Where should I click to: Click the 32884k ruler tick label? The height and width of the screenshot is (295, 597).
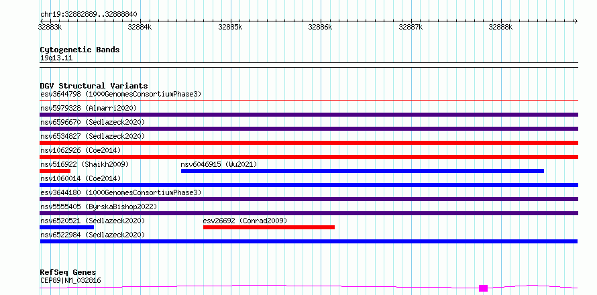(140, 27)
